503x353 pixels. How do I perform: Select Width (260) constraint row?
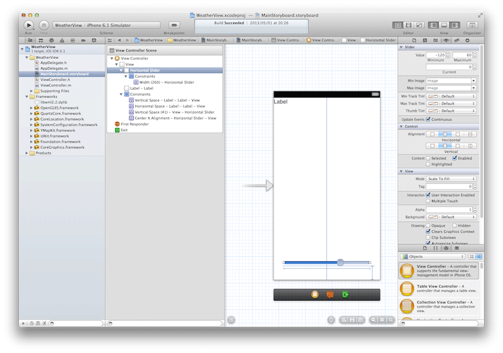167,82
